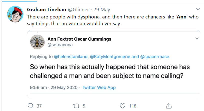The height and width of the screenshot is (111, 204).
Task: Expand quoted tweet options chevron
Action: pyautogui.click(x=197, y=39)
